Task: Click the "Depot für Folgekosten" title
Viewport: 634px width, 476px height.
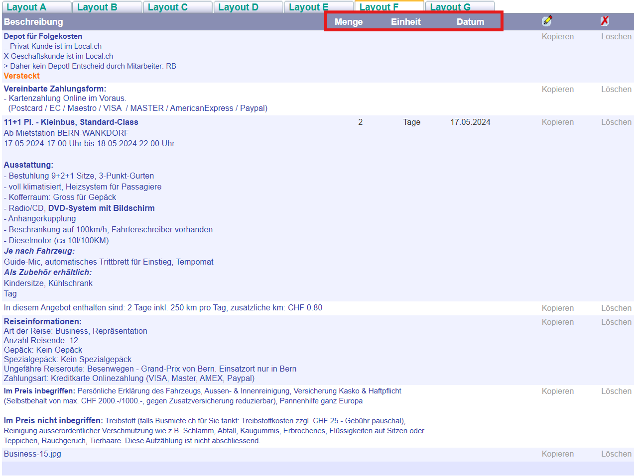Action: (43, 36)
